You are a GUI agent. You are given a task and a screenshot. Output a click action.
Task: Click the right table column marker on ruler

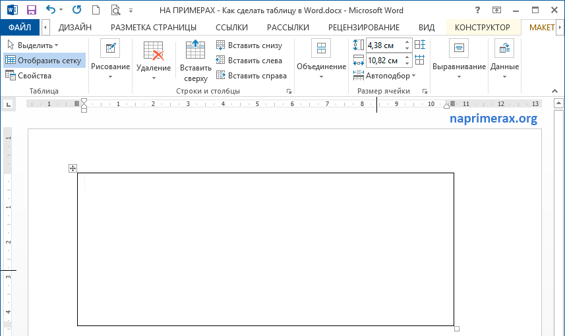tap(452, 103)
